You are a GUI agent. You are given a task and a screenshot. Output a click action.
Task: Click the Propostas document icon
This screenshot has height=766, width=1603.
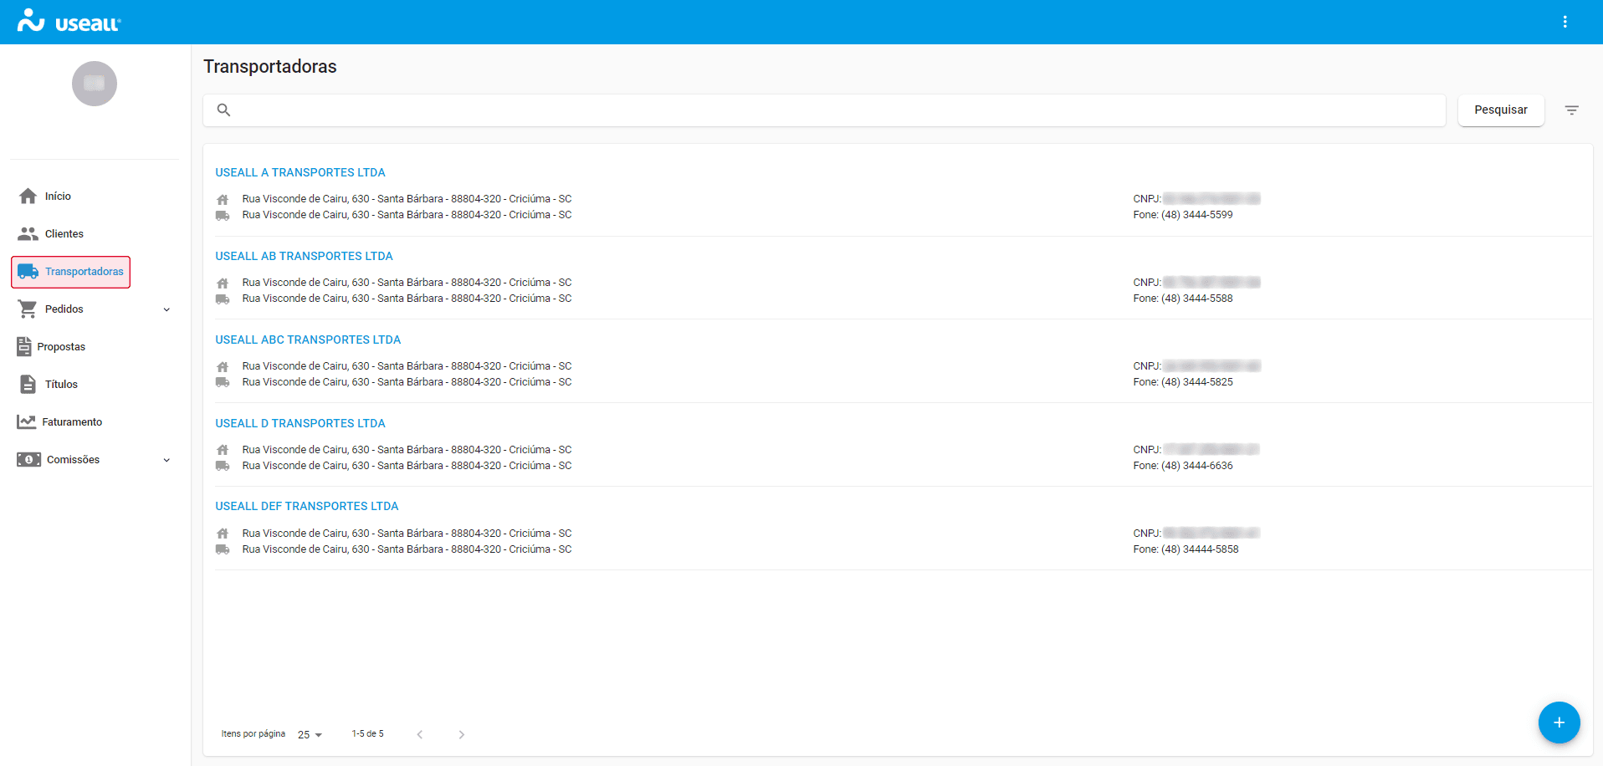pos(24,346)
